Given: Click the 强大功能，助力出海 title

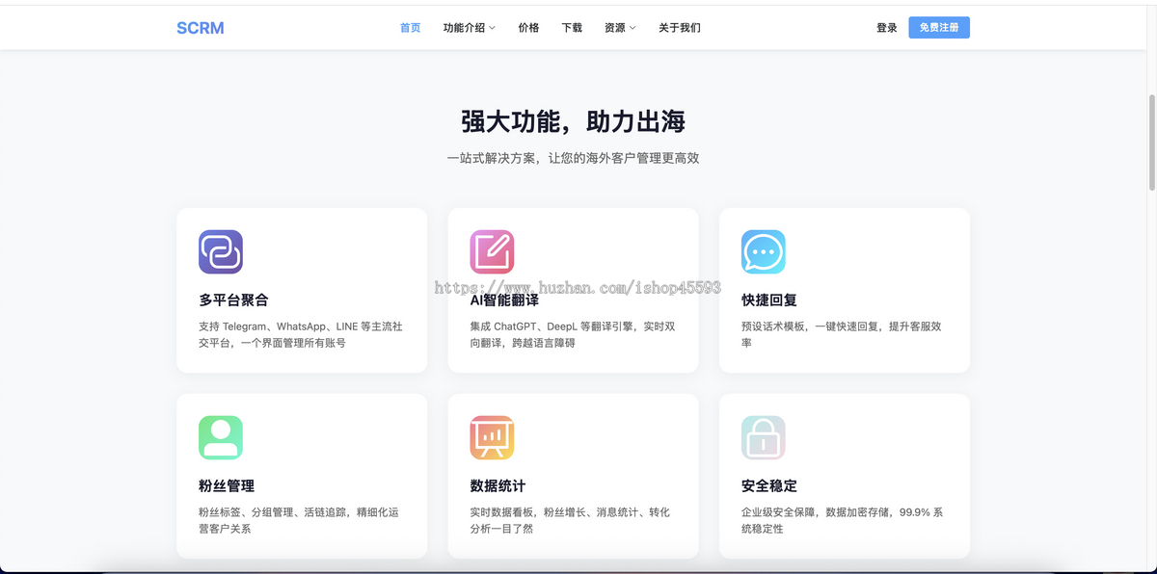Looking at the screenshot, I should click(574, 121).
